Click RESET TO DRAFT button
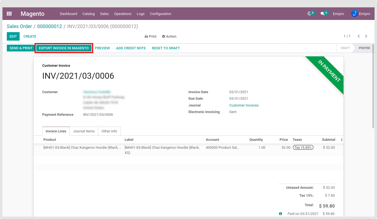377x219 pixels. click(x=166, y=48)
